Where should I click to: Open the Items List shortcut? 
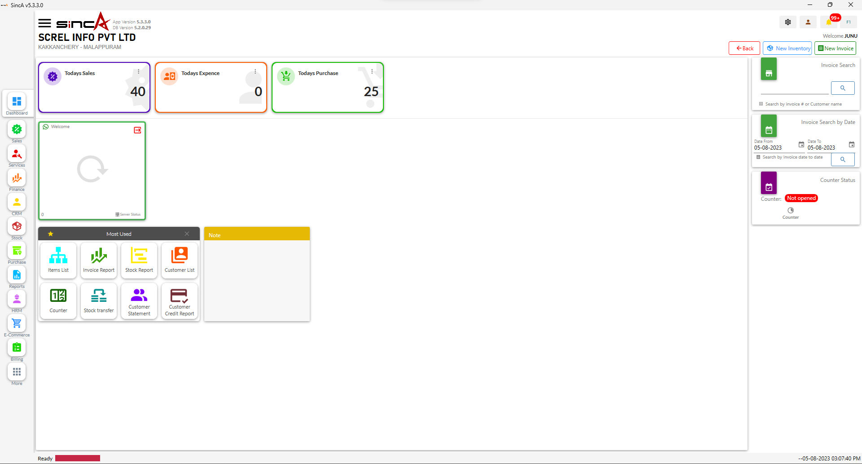coord(58,260)
